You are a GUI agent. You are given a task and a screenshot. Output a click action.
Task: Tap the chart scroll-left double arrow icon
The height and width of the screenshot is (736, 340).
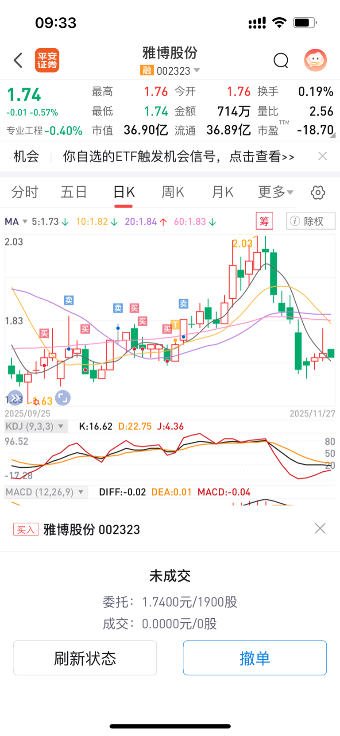tap(15, 398)
